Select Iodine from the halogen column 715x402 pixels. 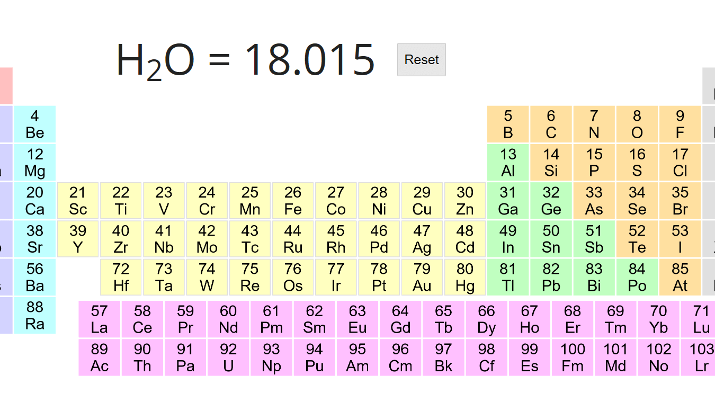pyautogui.click(x=680, y=239)
